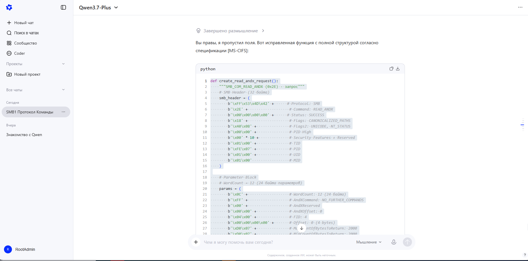Screen dimensions: 528x261
Task: Click the lightbulb thinking icon
Action: pyautogui.click(x=198, y=31)
